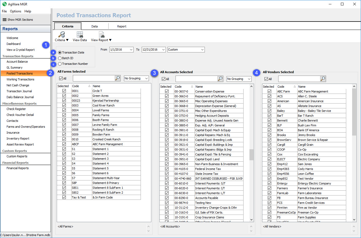Select the Batch ID radio button

(x=60, y=58)
